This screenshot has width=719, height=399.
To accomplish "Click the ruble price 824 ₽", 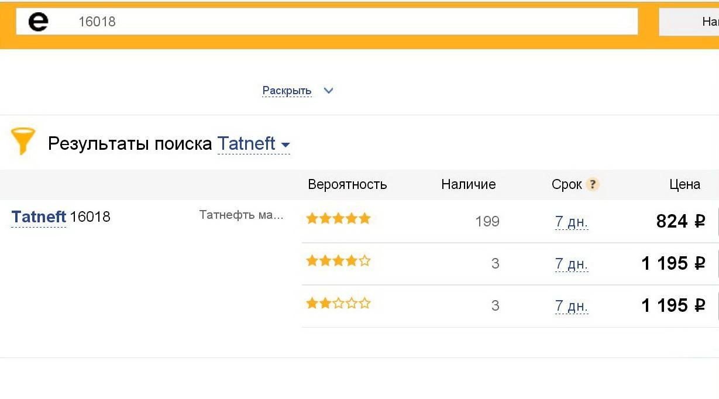I will (x=680, y=221).
